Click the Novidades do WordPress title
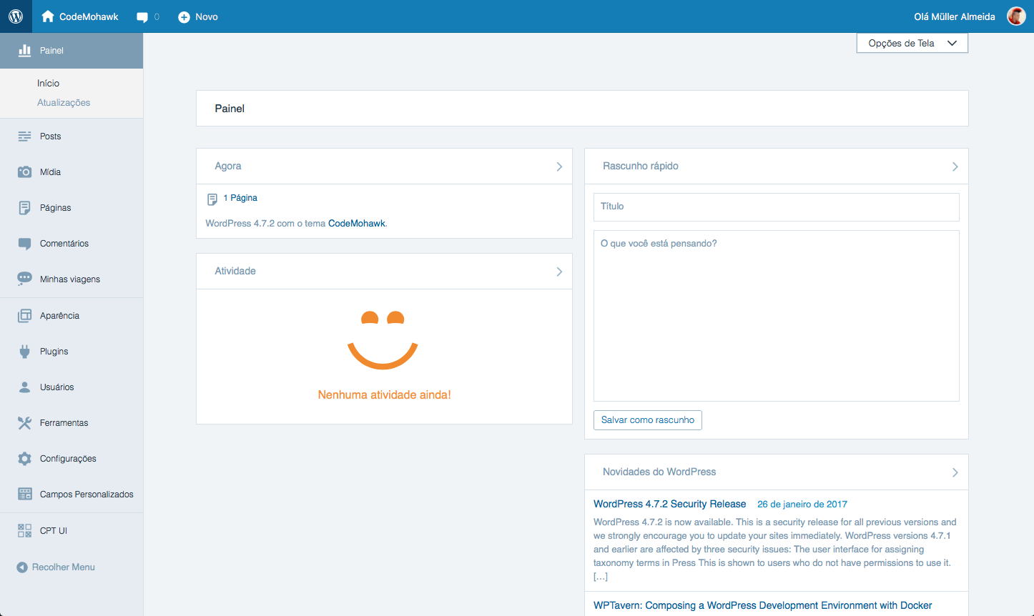The width and height of the screenshot is (1034, 616). [659, 472]
